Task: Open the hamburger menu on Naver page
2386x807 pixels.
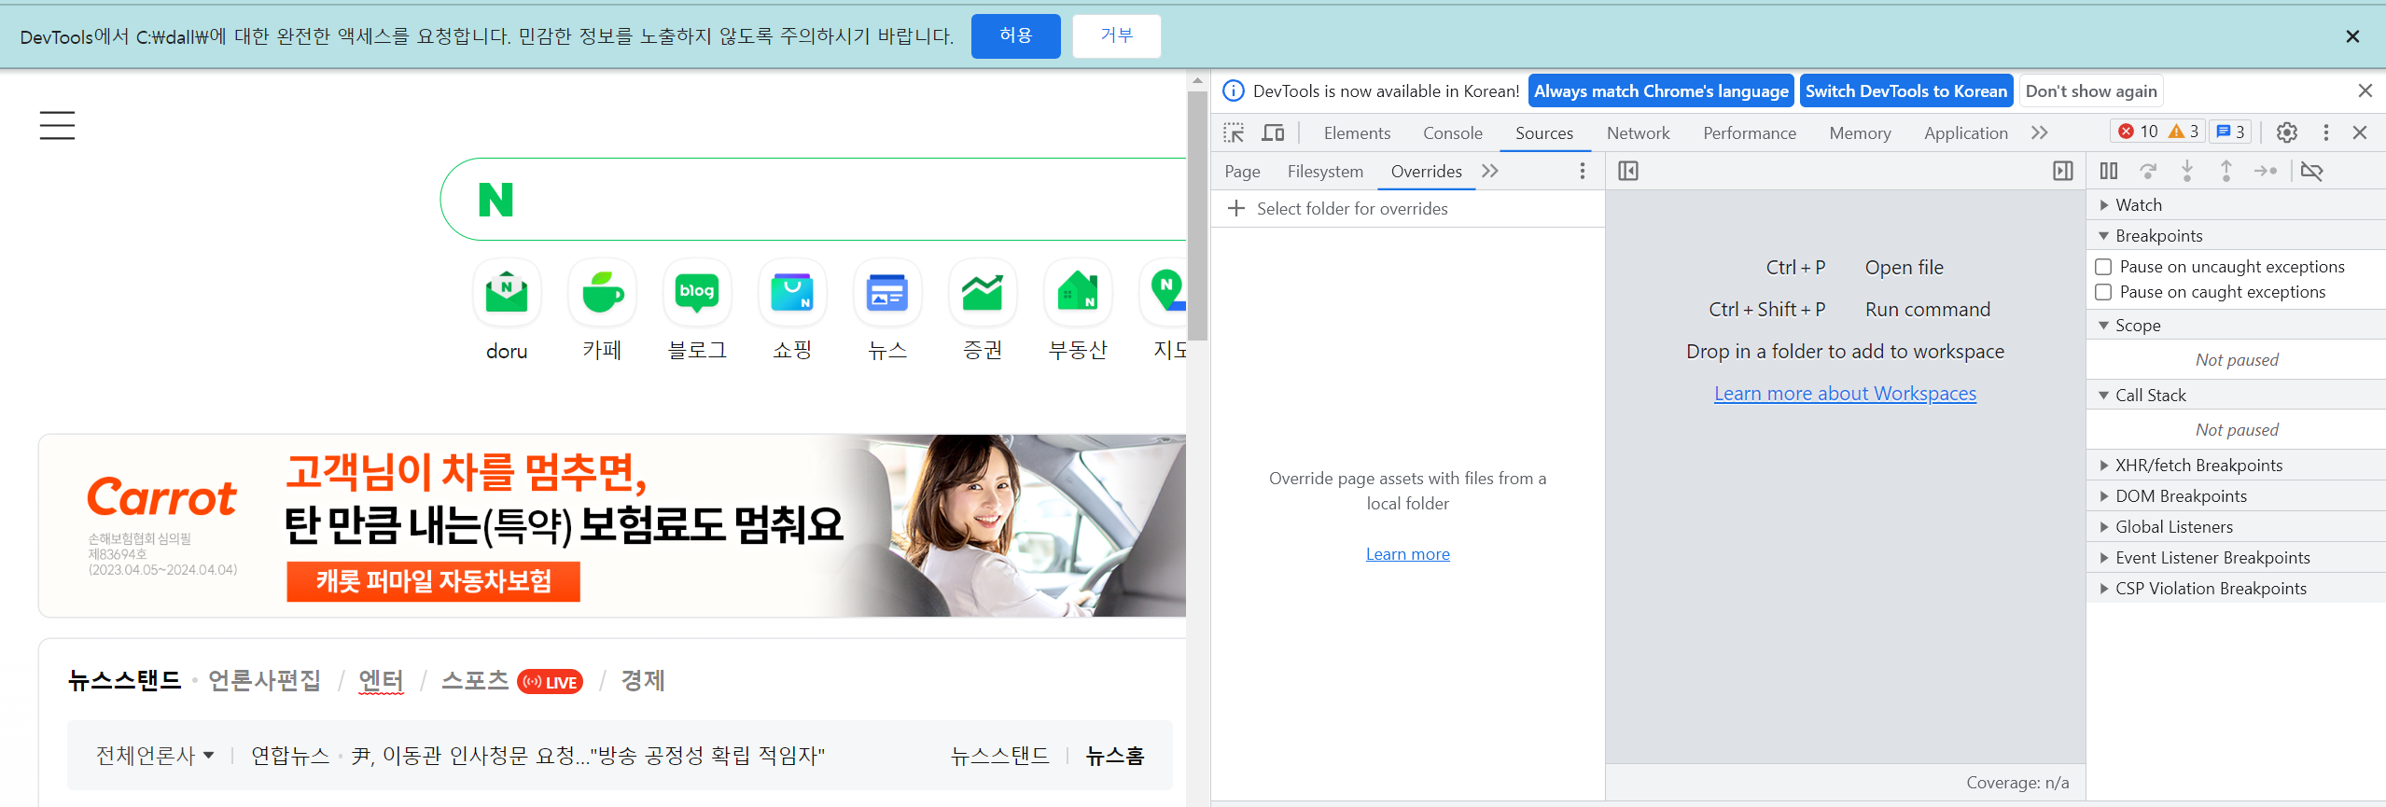Action: (57, 125)
